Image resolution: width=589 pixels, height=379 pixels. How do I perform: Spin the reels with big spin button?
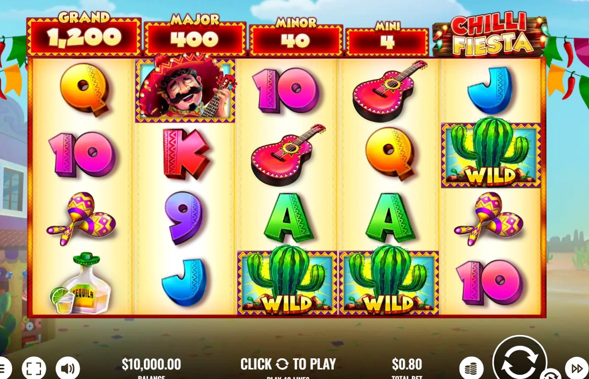pyautogui.click(x=519, y=359)
